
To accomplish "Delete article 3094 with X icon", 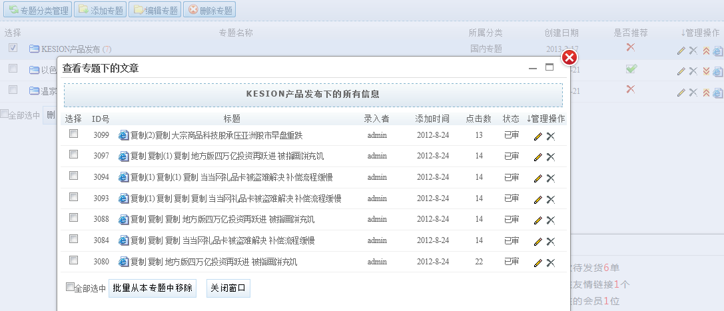I will click(550, 178).
